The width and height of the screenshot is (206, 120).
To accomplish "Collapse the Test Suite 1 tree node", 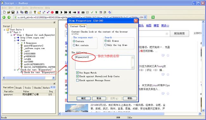I will coord(4,30).
